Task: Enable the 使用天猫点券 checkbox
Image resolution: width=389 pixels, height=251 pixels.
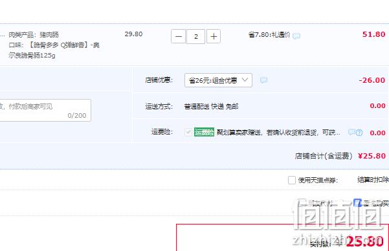Action: (292, 180)
